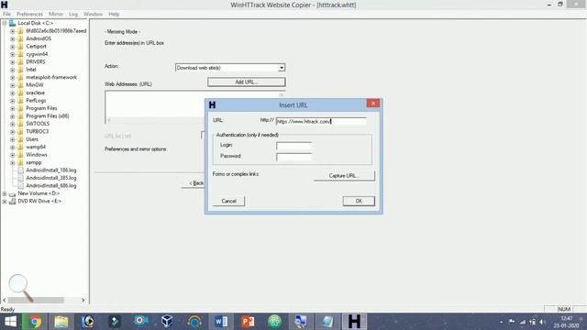Click the screen recorder camera taskbar icon
This screenshot has height=330, width=587.
(x=140, y=322)
